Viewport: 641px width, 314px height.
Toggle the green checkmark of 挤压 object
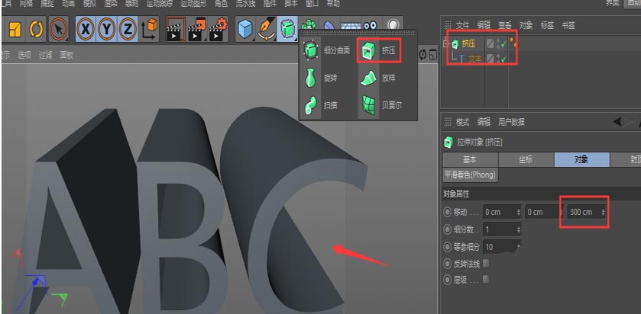(x=503, y=44)
